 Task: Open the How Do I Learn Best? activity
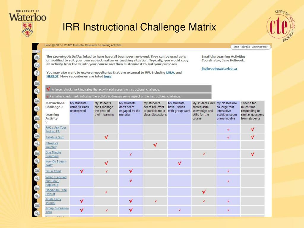click(x=56, y=163)
